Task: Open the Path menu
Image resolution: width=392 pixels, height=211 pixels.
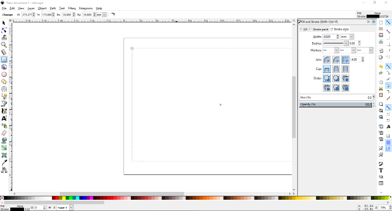Action: pyautogui.click(x=53, y=8)
